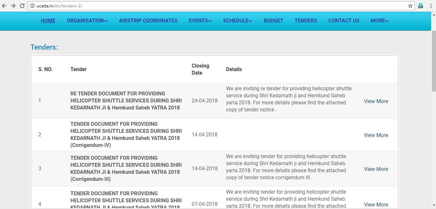Open the TENDERS menu item
This screenshot has width=436, height=209.
pos(305,20)
